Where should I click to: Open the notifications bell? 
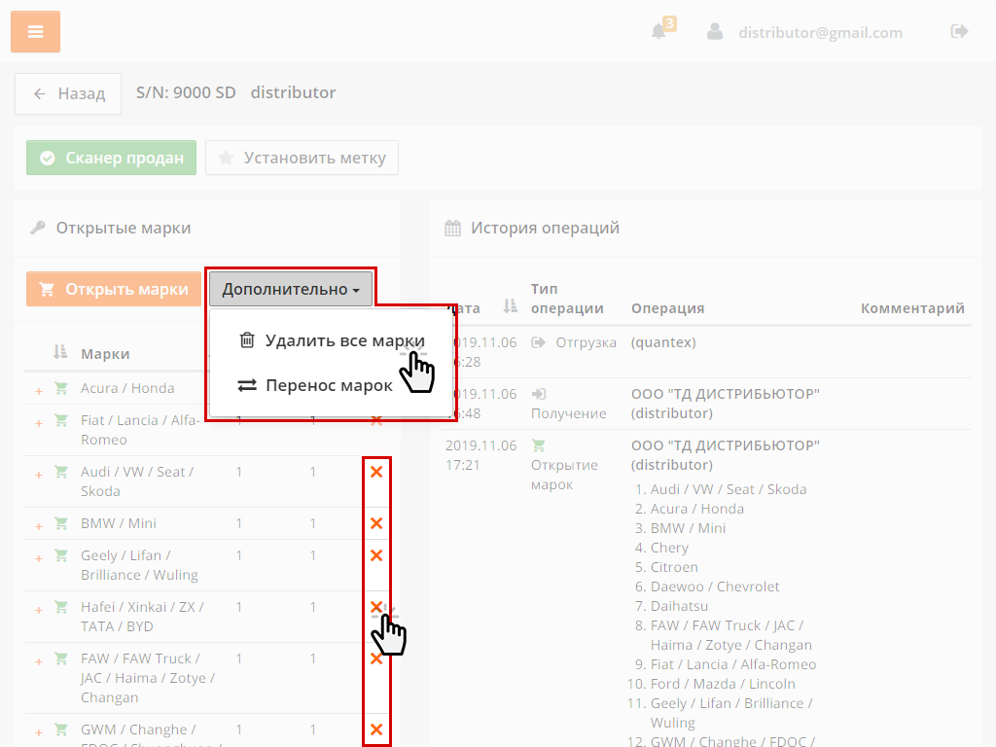click(x=659, y=31)
